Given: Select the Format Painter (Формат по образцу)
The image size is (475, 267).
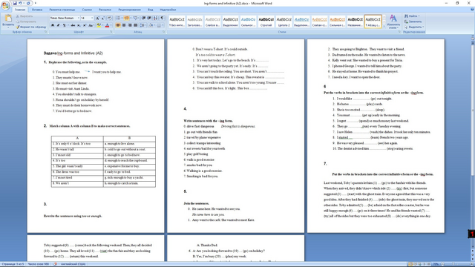Looking at the screenshot, I should [x=31, y=27].
